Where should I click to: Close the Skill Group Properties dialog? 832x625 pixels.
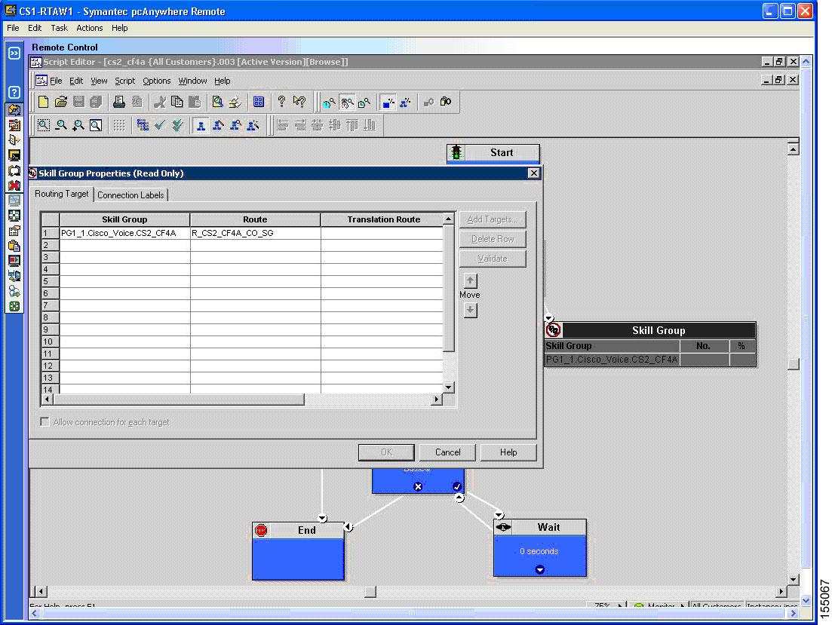534,173
